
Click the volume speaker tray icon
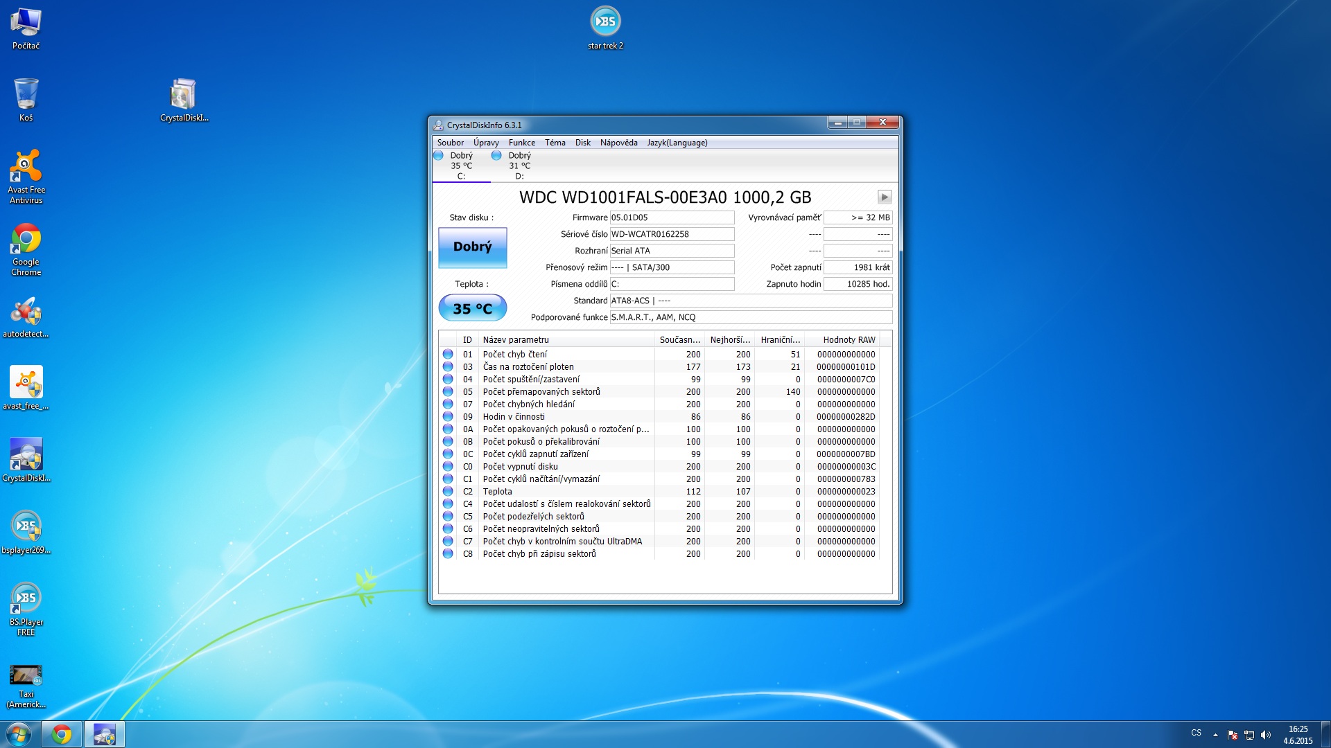(x=1266, y=735)
